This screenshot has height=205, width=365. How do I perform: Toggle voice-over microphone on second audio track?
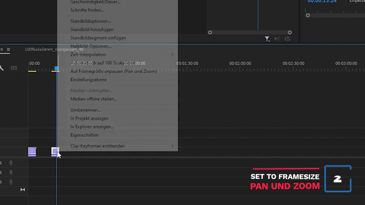(x=11, y=172)
